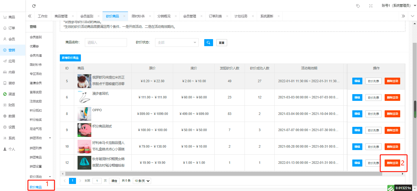Click 删除活动 for 漫步者耳机 row
Image resolution: width=417 pixels, height=191 pixels.
click(x=392, y=97)
